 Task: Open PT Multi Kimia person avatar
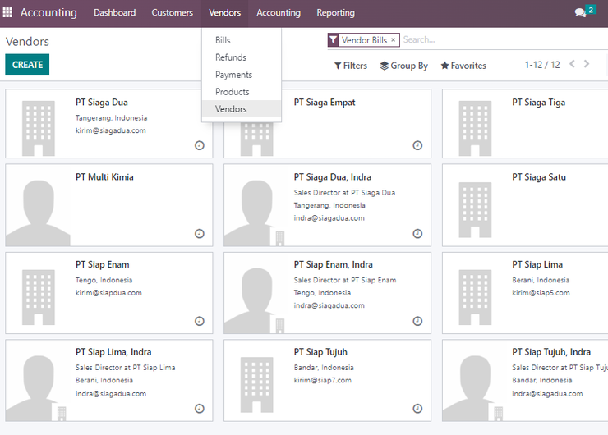pos(38,213)
